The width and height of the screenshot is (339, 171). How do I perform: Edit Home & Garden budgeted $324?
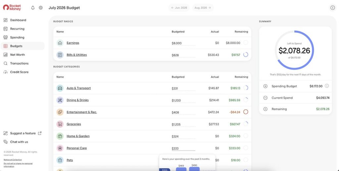[x=183, y=137]
